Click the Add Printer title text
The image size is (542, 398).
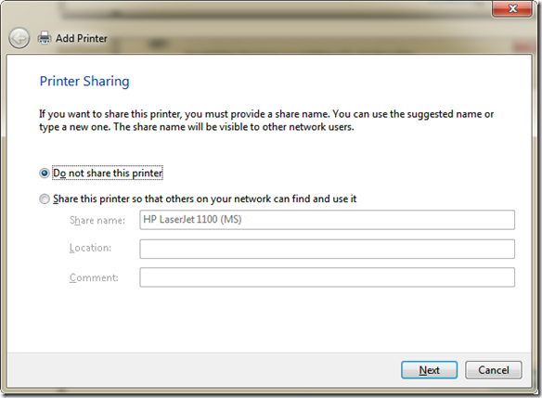pos(82,38)
